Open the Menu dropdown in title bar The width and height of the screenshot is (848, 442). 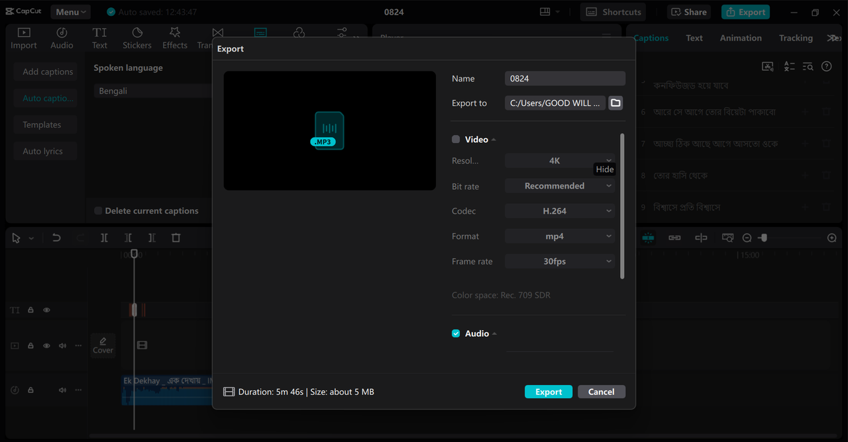coord(71,12)
